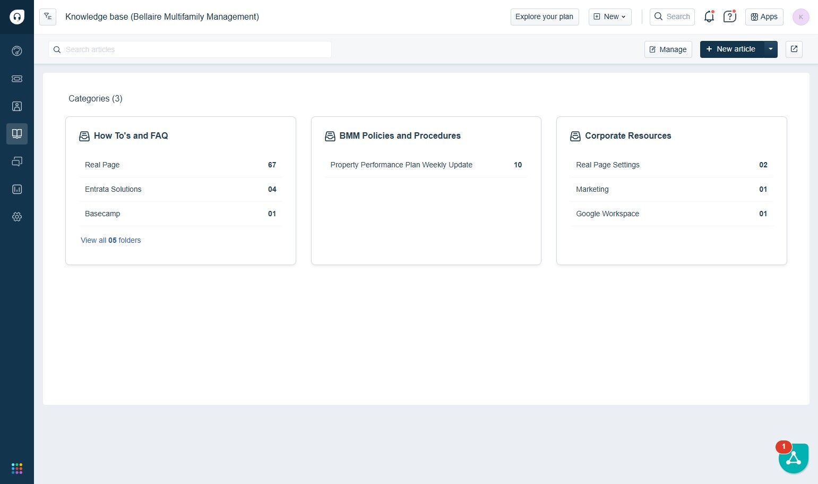Open the Contacts icon in sidebar

[x=17, y=106]
